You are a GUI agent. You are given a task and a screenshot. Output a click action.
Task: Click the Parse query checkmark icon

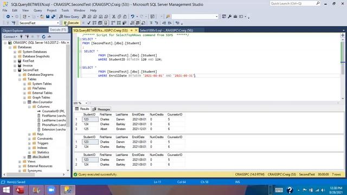point(89,23)
